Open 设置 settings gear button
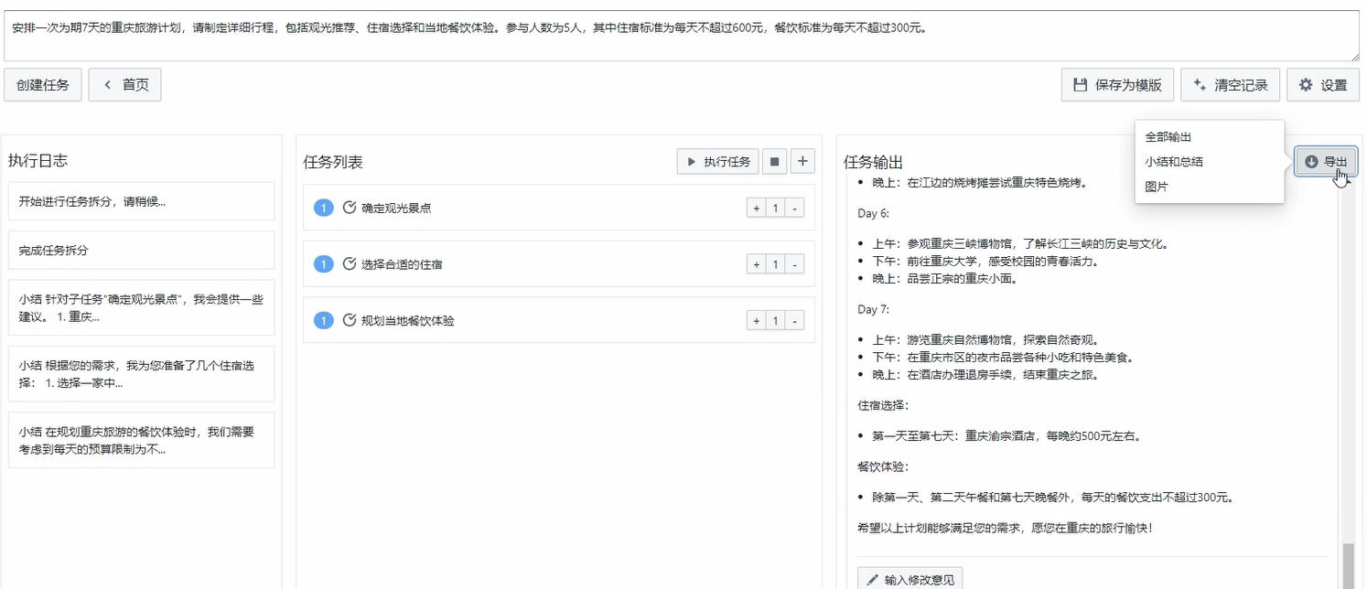This screenshot has width=1367, height=589. (x=1322, y=85)
